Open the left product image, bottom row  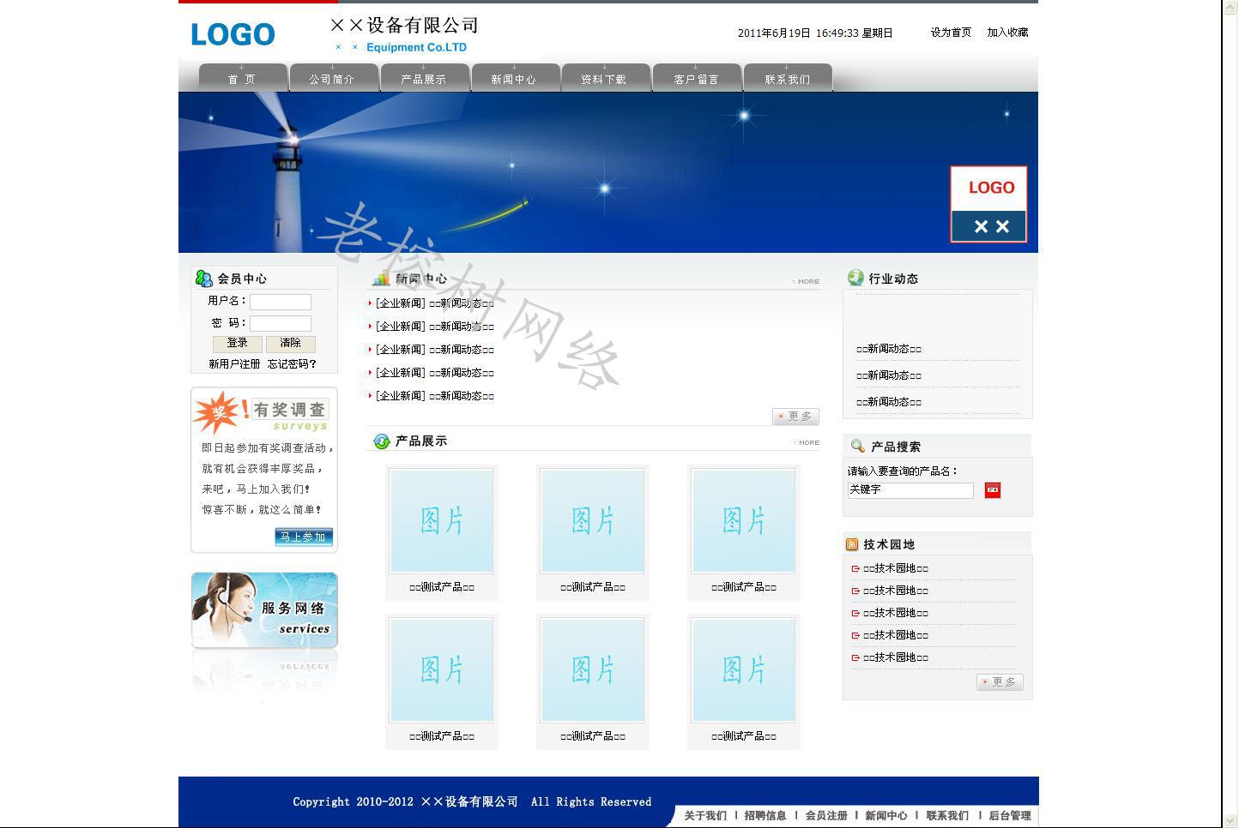click(442, 670)
